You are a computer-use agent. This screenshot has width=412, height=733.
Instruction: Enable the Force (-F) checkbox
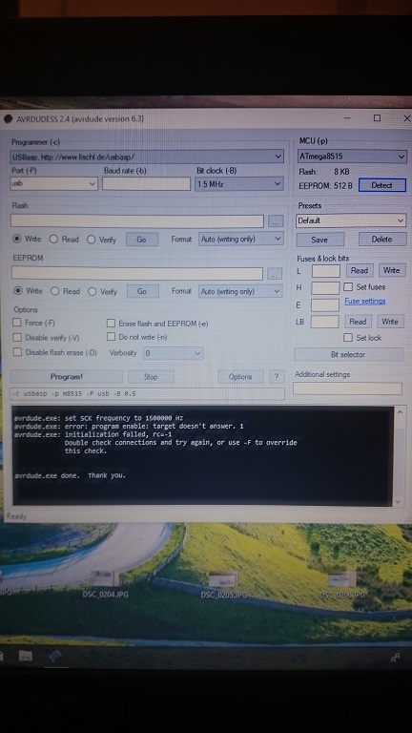tap(17, 322)
